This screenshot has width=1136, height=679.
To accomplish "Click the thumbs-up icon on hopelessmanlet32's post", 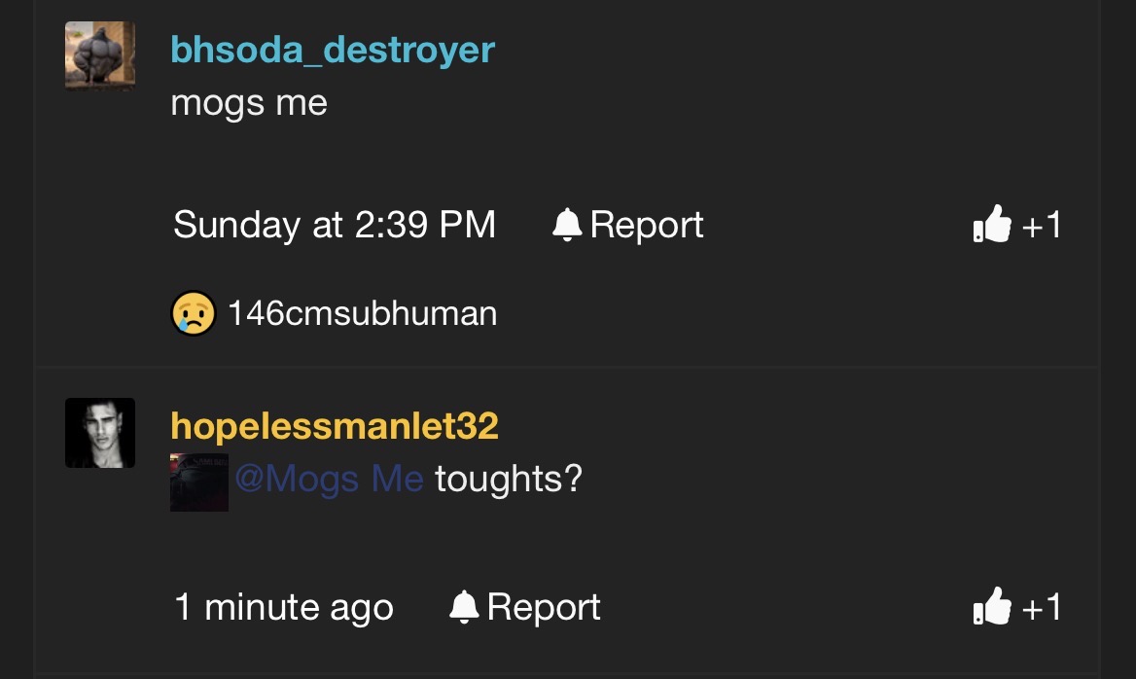I will tap(992, 606).
